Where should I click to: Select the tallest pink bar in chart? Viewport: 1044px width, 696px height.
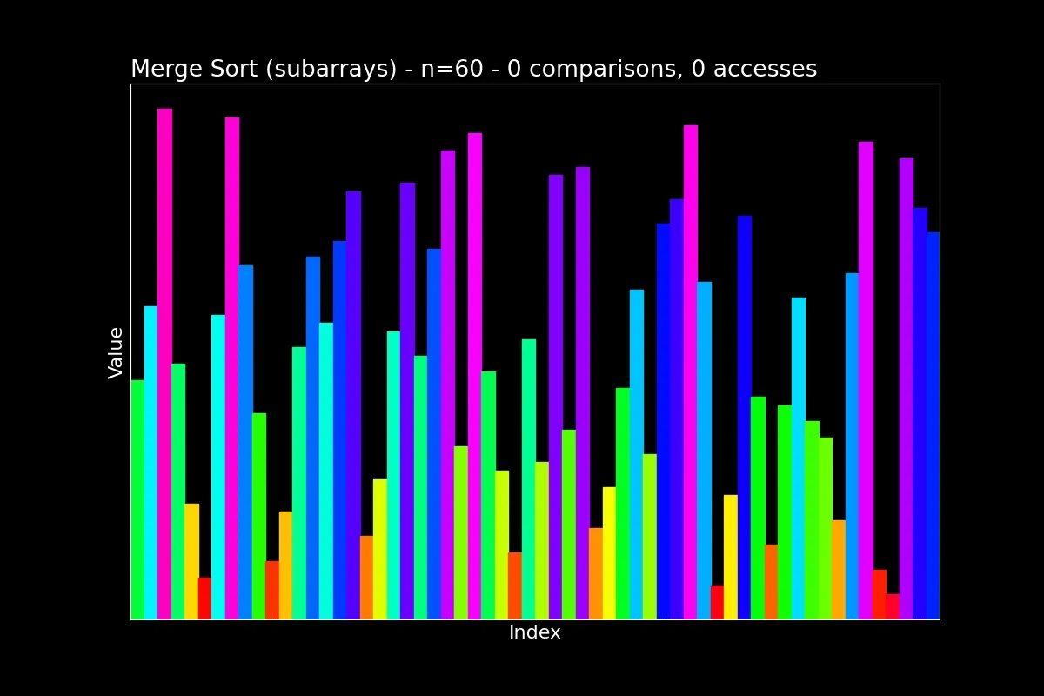pos(164,364)
